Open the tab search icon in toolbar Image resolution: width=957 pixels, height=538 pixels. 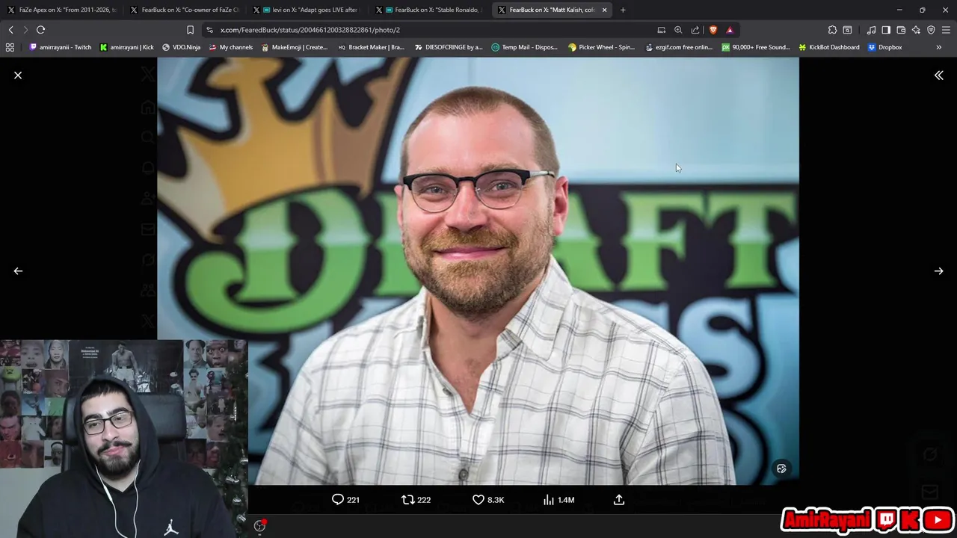pos(847,30)
